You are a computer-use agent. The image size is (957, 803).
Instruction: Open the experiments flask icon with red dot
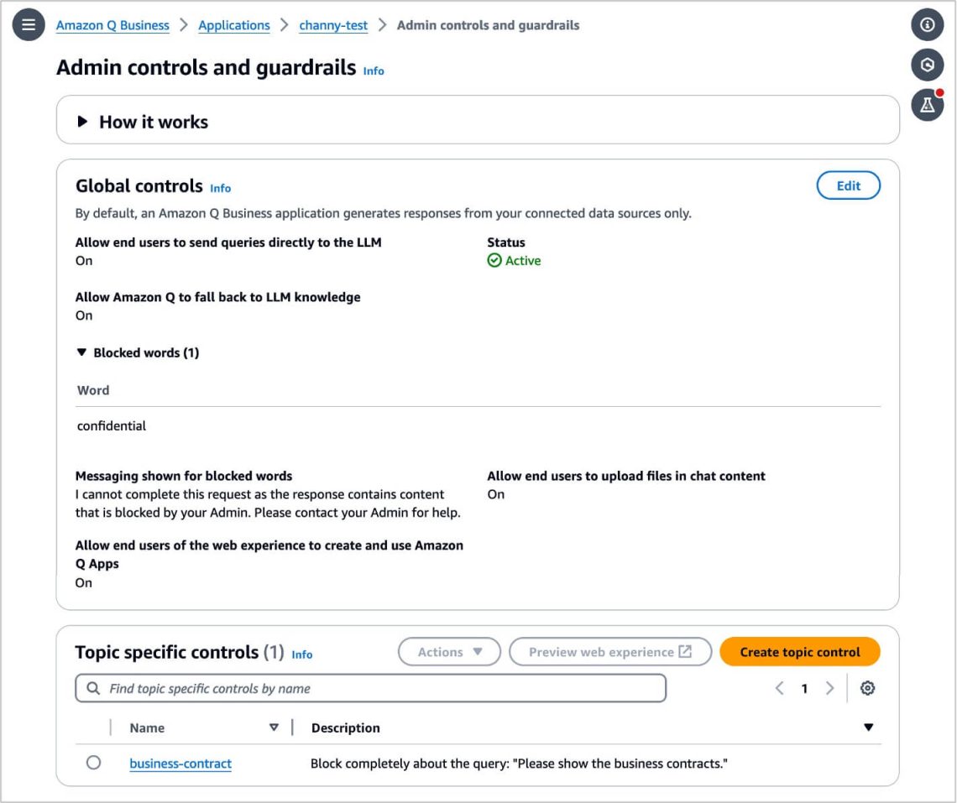927,105
